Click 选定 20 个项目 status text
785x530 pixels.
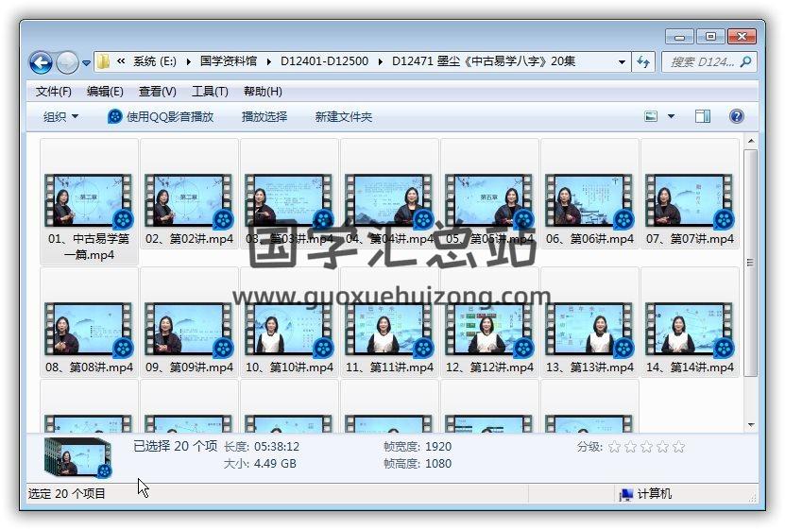click(x=66, y=494)
